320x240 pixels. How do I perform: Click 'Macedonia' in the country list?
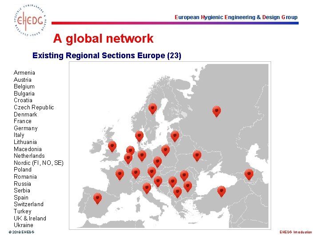coord(28,149)
